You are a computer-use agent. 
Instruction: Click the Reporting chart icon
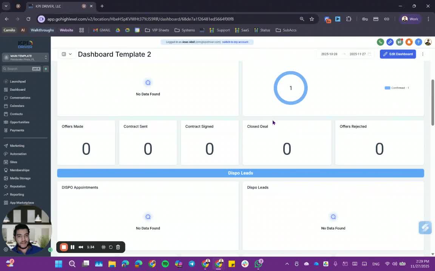[x=6, y=195]
